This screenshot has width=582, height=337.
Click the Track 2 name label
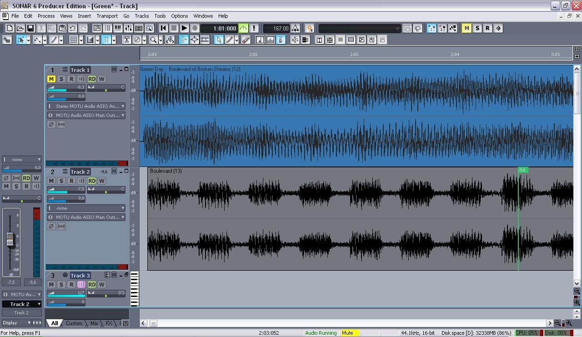click(x=80, y=172)
